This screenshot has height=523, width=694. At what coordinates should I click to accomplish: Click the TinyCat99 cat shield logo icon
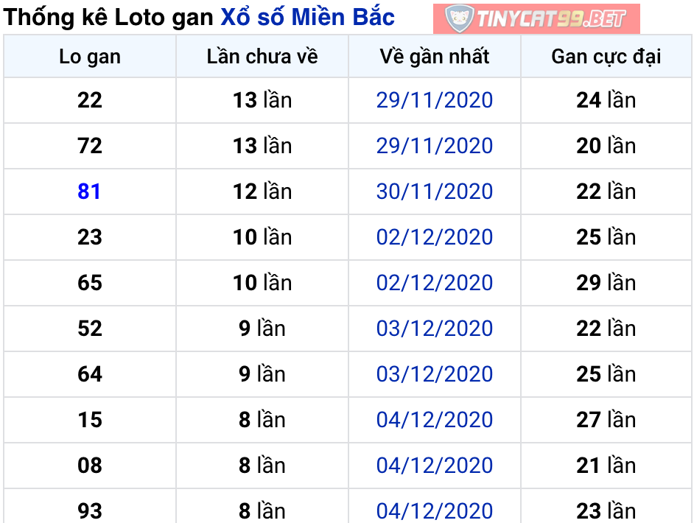point(459,18)
